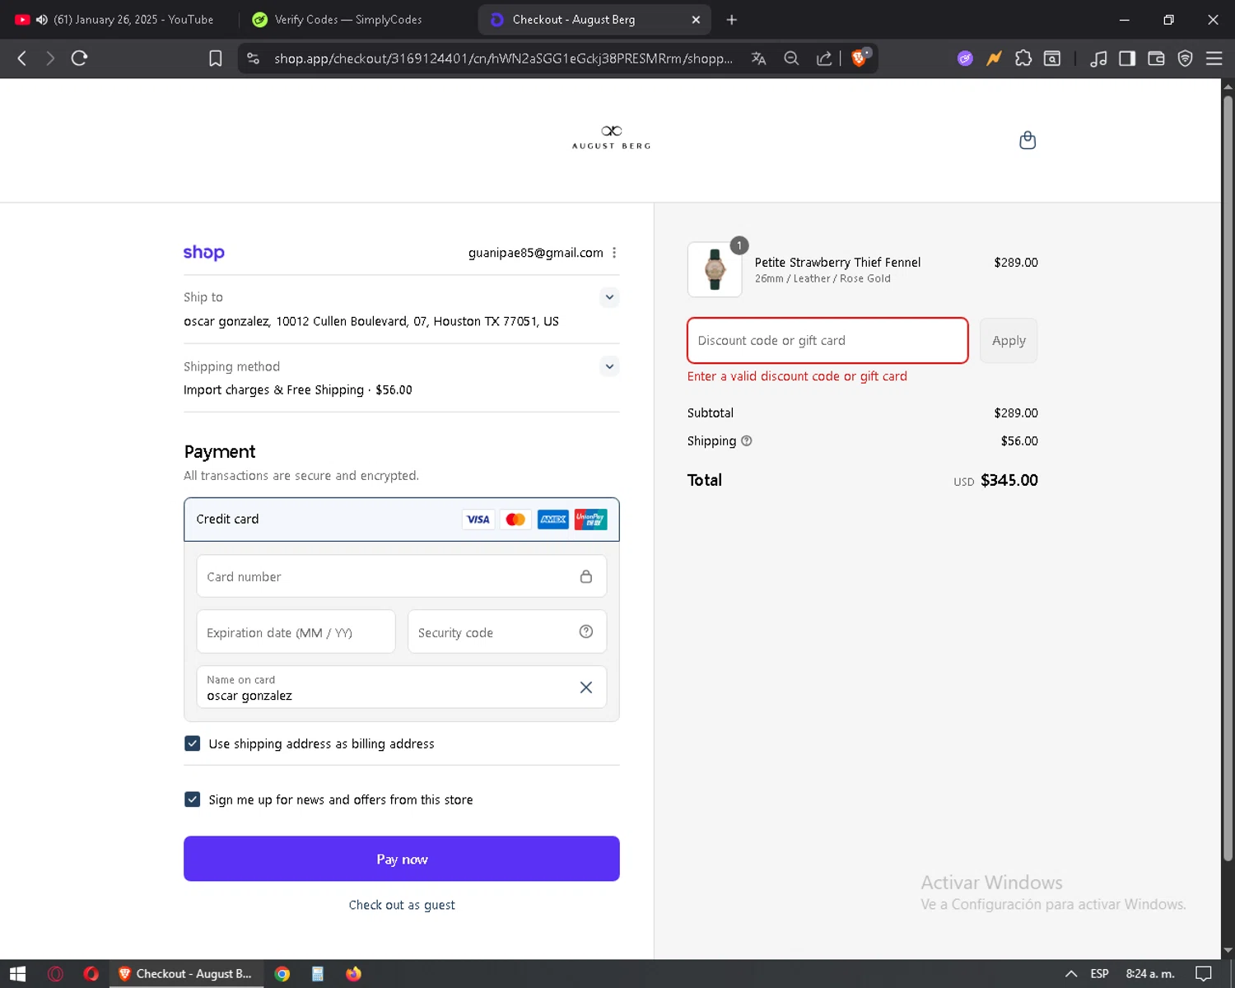Open site settings icon in address bar

pos(254,58)
